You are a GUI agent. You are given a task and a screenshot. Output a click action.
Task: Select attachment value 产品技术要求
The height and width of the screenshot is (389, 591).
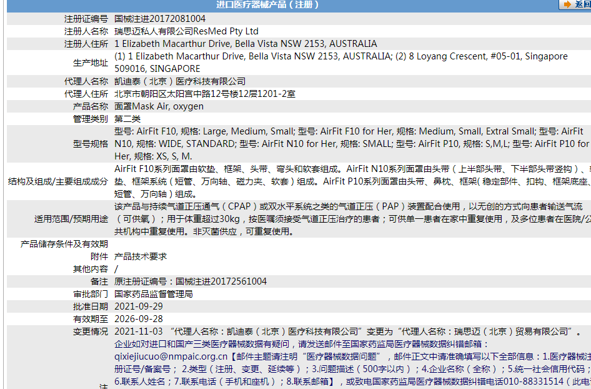[141, 256]
